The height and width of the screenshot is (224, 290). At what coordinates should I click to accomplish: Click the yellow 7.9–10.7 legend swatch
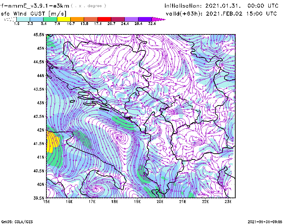pyautogui.click(x=64, y=19)
